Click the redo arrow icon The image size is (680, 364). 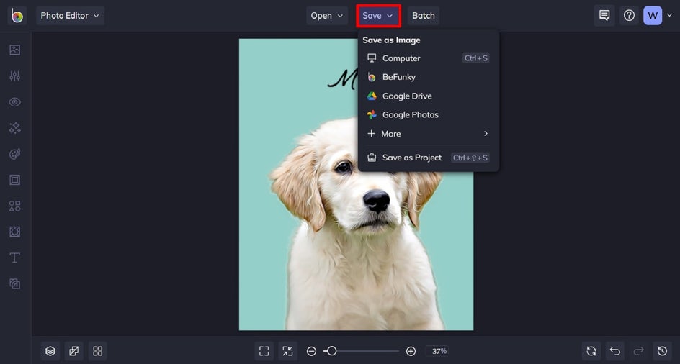639,351
